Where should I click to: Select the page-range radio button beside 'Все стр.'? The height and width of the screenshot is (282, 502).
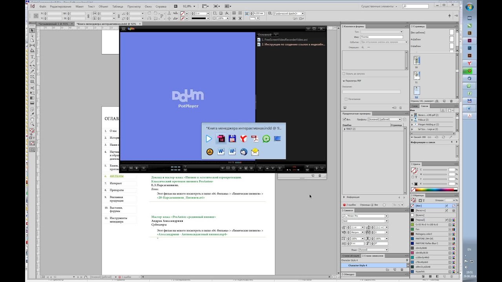tap(384, 204)
